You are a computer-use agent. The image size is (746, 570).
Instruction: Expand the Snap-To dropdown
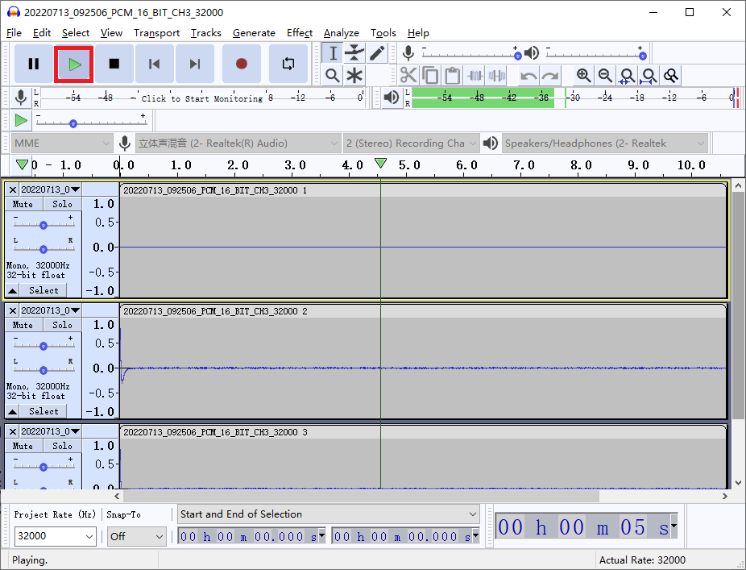[137, 536]
